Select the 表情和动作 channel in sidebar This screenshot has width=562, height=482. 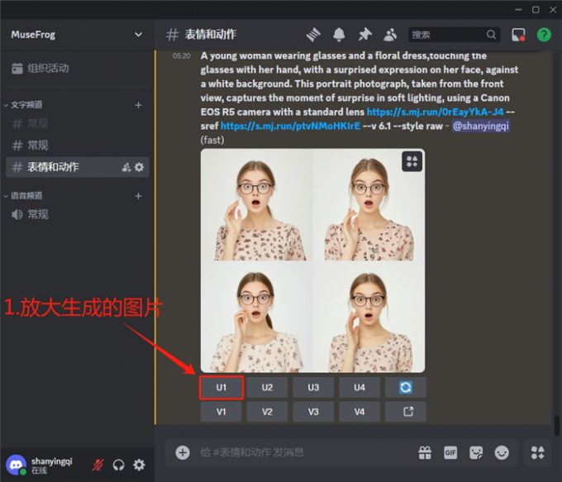77,167
